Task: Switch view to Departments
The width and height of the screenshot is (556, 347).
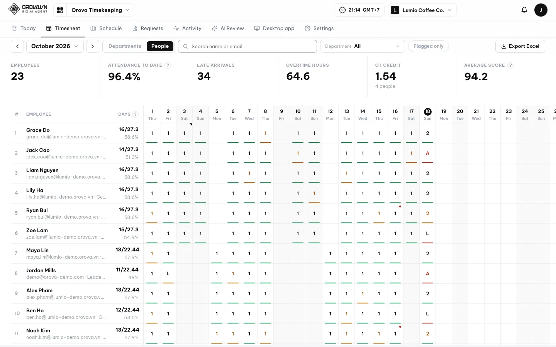Action: [125, 46]
